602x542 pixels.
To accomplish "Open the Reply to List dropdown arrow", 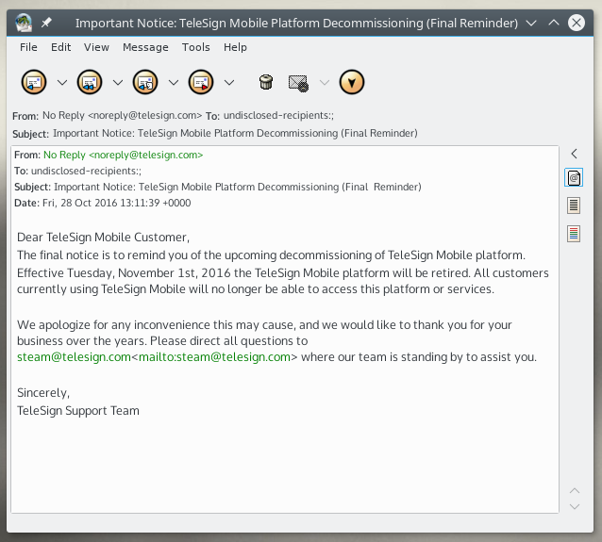I will 174,82.
